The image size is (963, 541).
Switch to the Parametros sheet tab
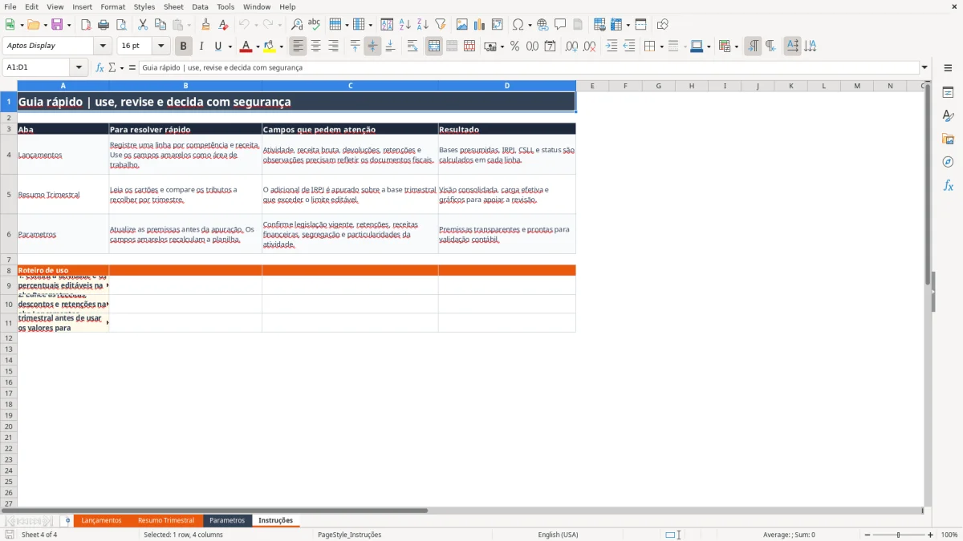(x=227, y=520)
